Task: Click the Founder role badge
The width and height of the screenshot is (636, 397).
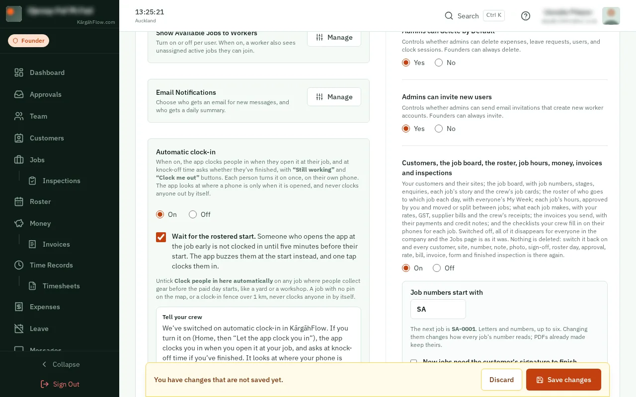Action: 28,41
